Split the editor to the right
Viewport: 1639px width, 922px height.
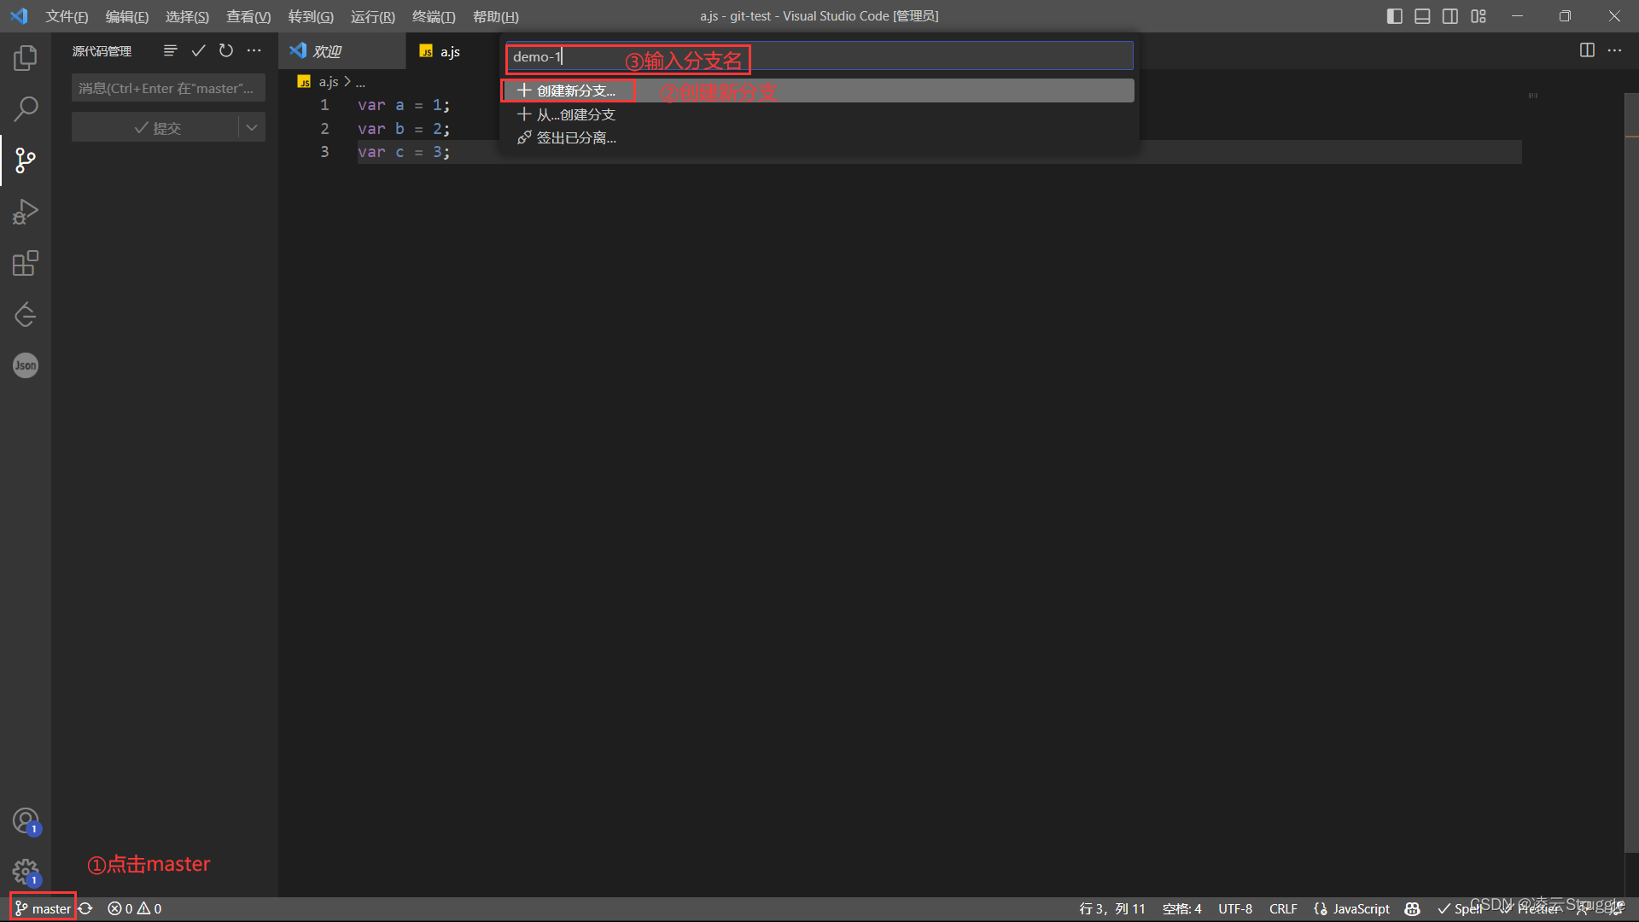tap(1587, 50)
